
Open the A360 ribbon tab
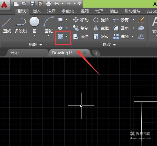tap(152, 11)
